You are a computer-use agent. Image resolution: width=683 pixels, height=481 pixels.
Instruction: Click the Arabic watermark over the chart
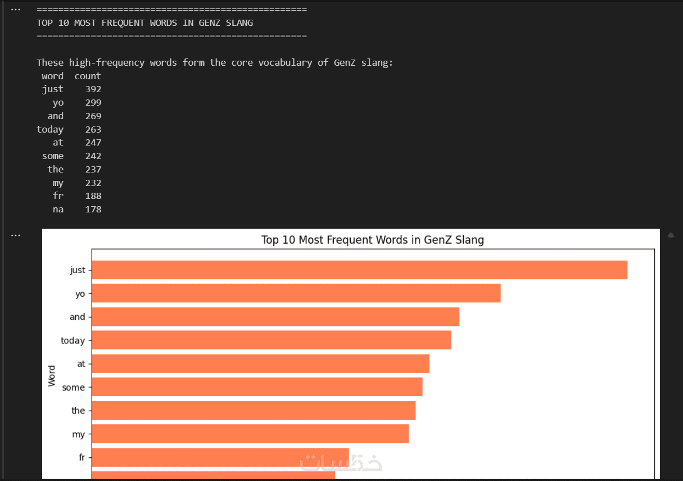[341, 462]
